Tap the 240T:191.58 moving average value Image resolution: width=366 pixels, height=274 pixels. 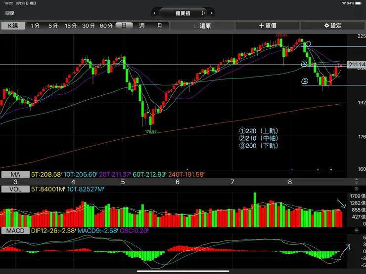click(186, 174)
